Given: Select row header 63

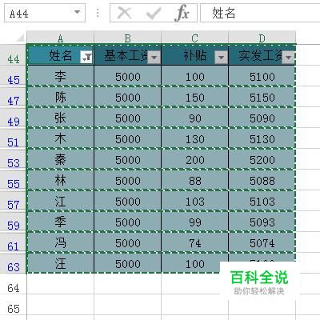Looking at the screenshot, I should point(14,263).
